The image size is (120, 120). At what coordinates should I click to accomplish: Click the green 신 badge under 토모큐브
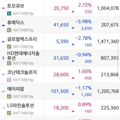click(x=9, y=13)
